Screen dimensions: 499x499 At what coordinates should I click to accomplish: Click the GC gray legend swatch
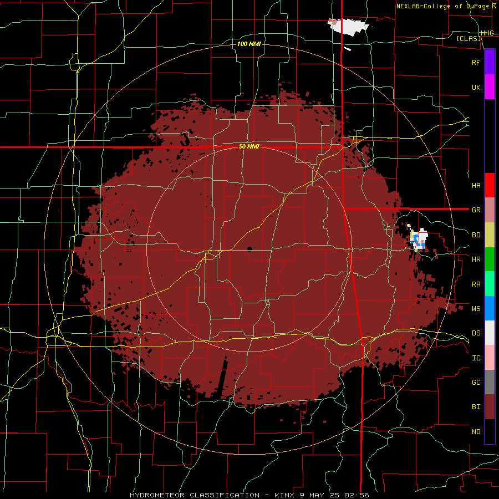490,382
